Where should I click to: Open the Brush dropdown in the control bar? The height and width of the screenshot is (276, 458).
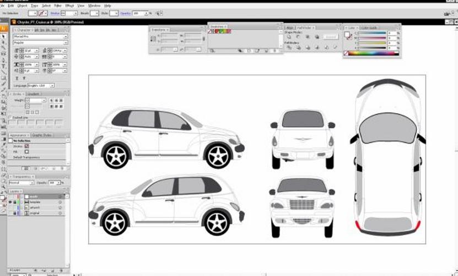point(96,13)
